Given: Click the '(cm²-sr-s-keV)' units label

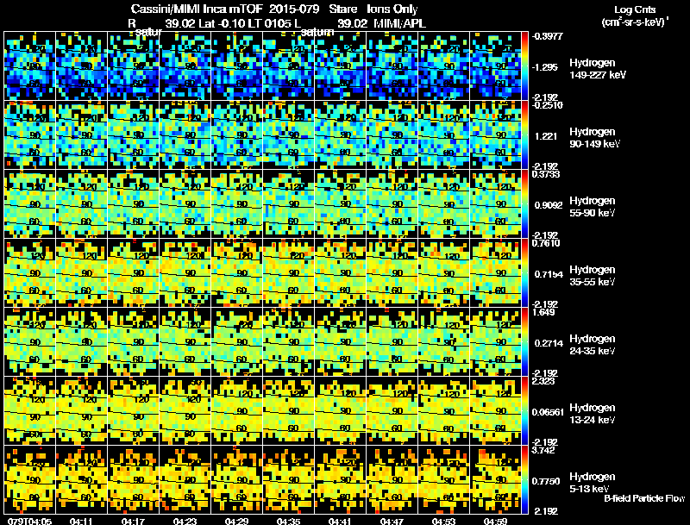Looking at the screenshot, I should [x=635, y=22].
